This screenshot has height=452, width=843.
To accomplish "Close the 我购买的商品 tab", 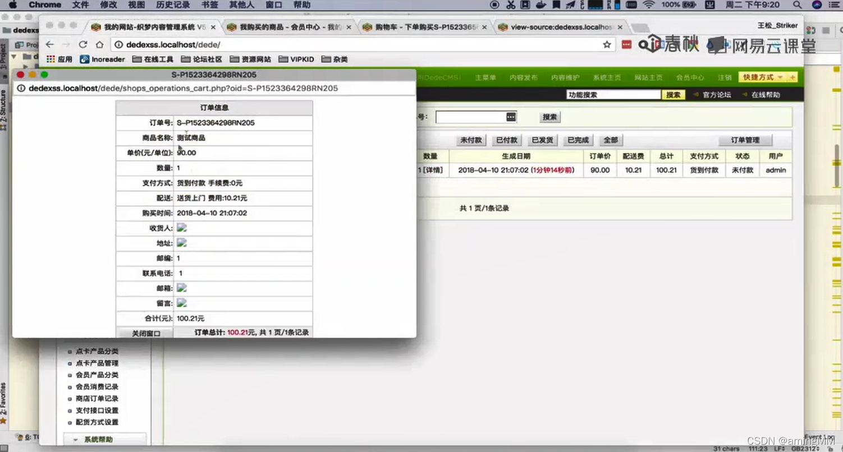I will pyautogui.click(x=349, y=27).
